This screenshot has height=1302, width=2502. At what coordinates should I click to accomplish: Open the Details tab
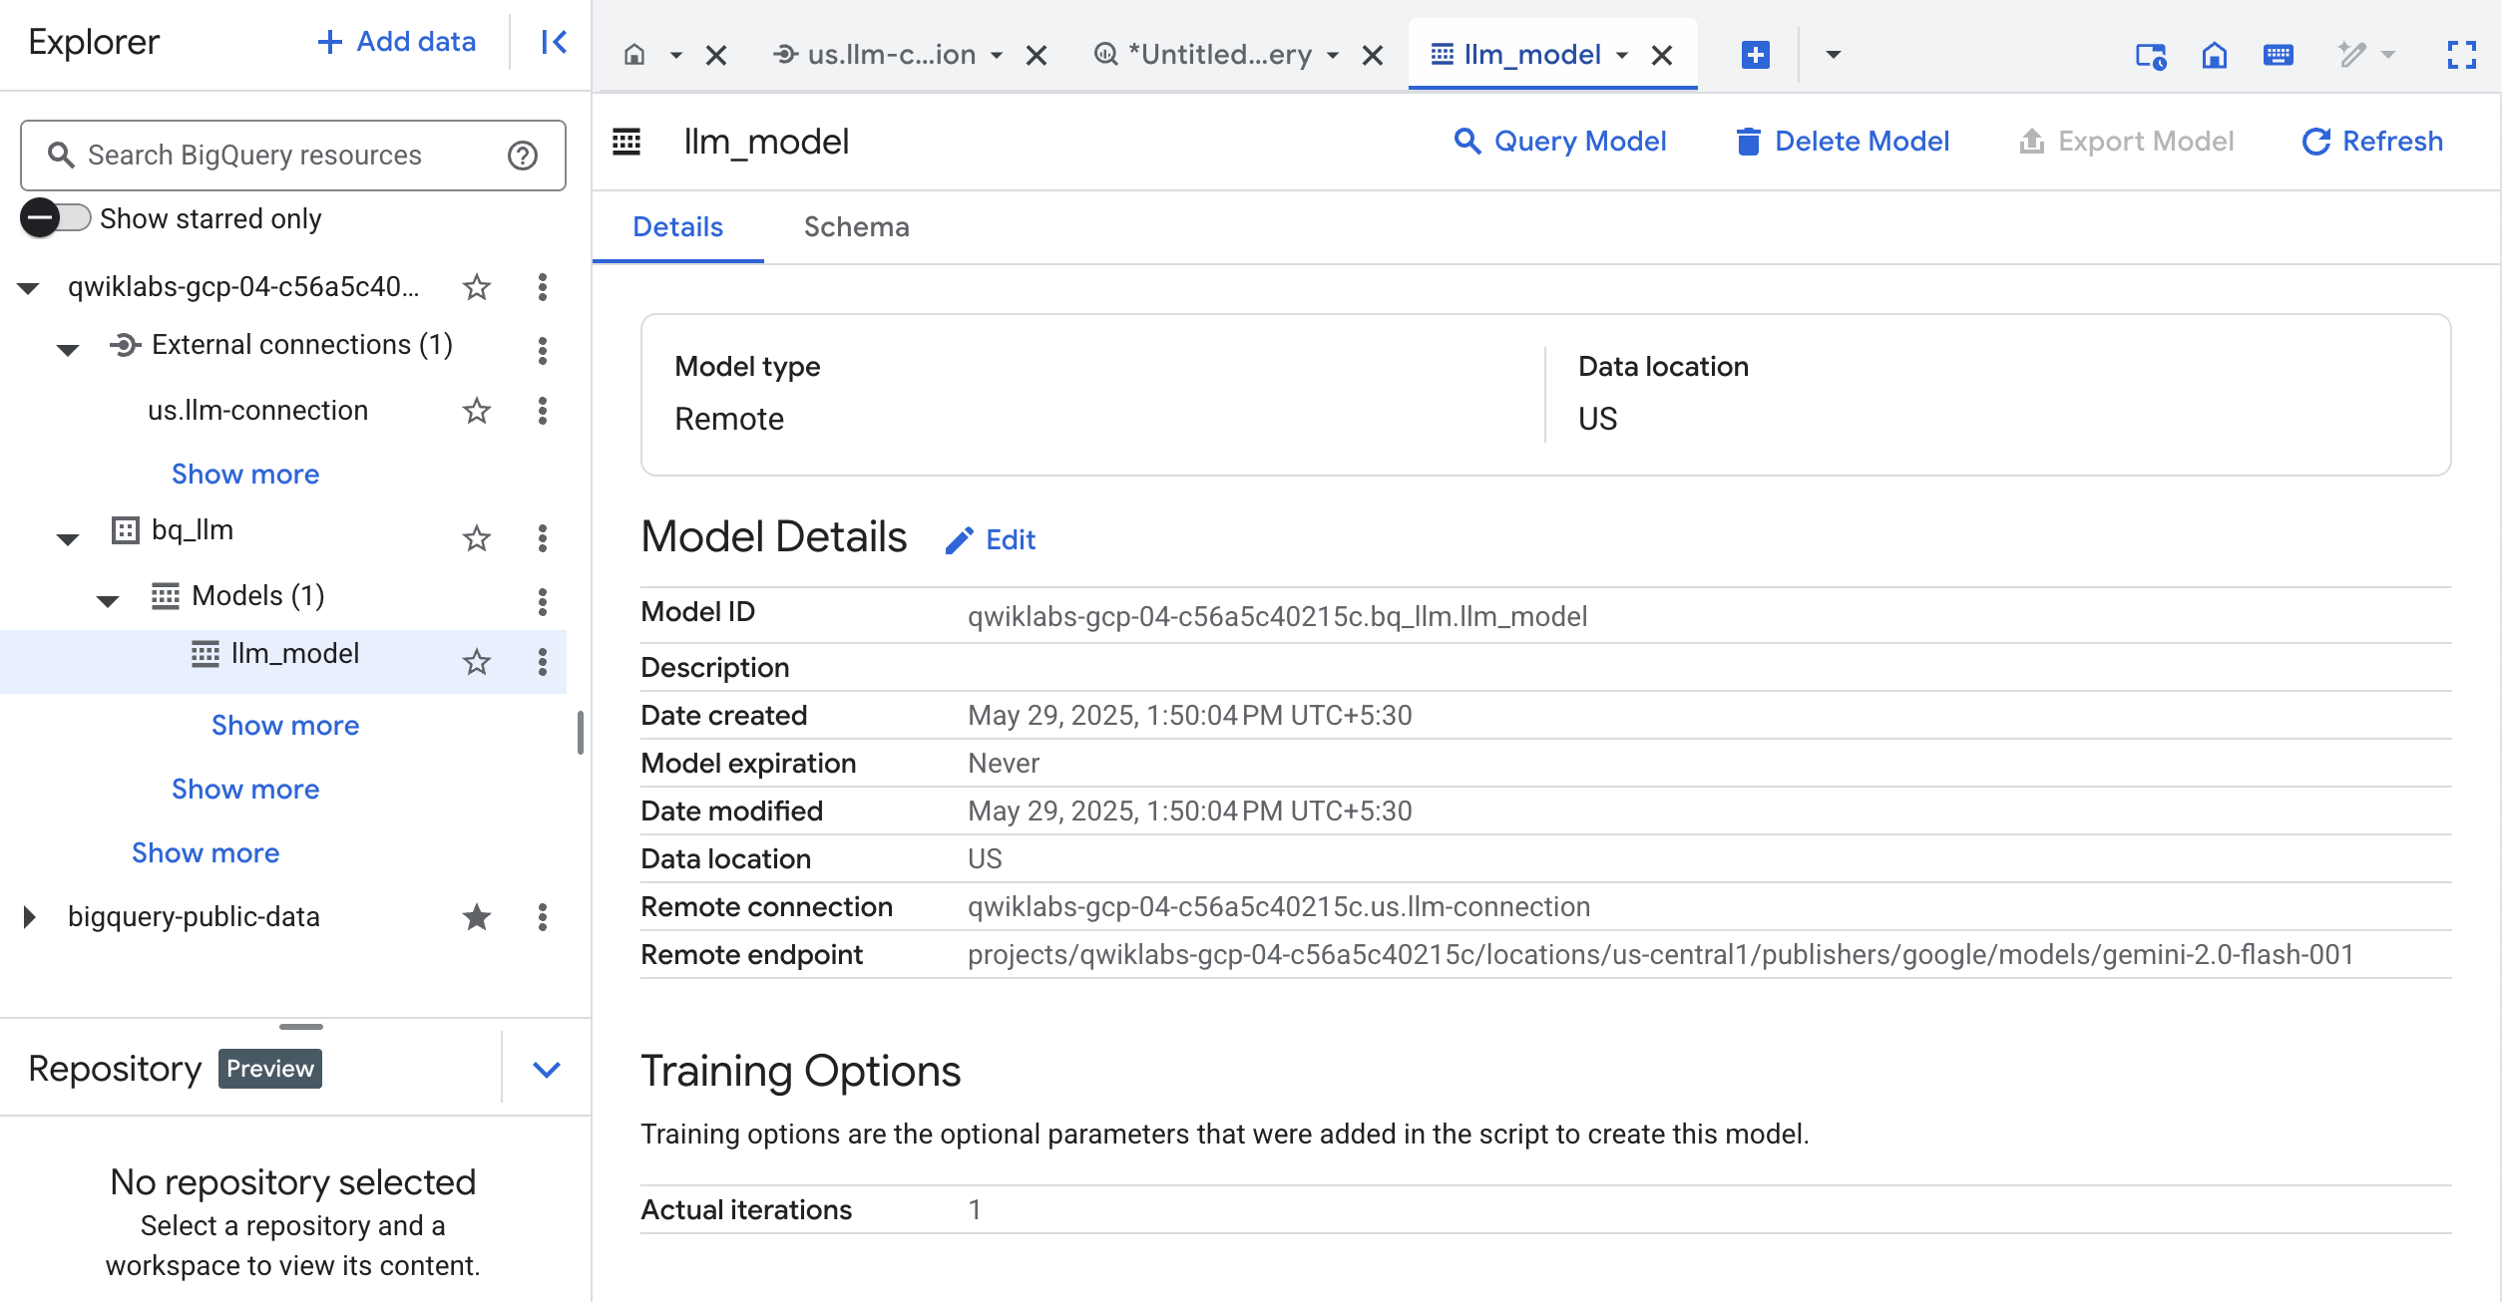(x=678, y=227)
